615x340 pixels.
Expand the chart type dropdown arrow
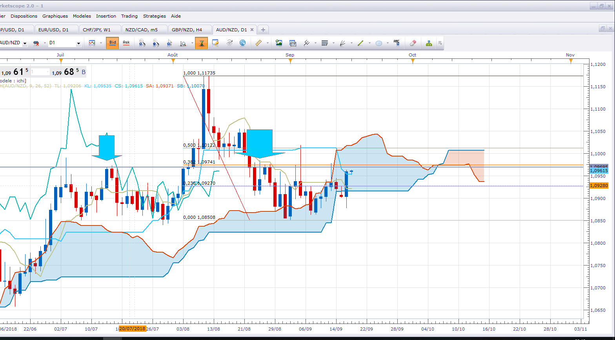101,43
